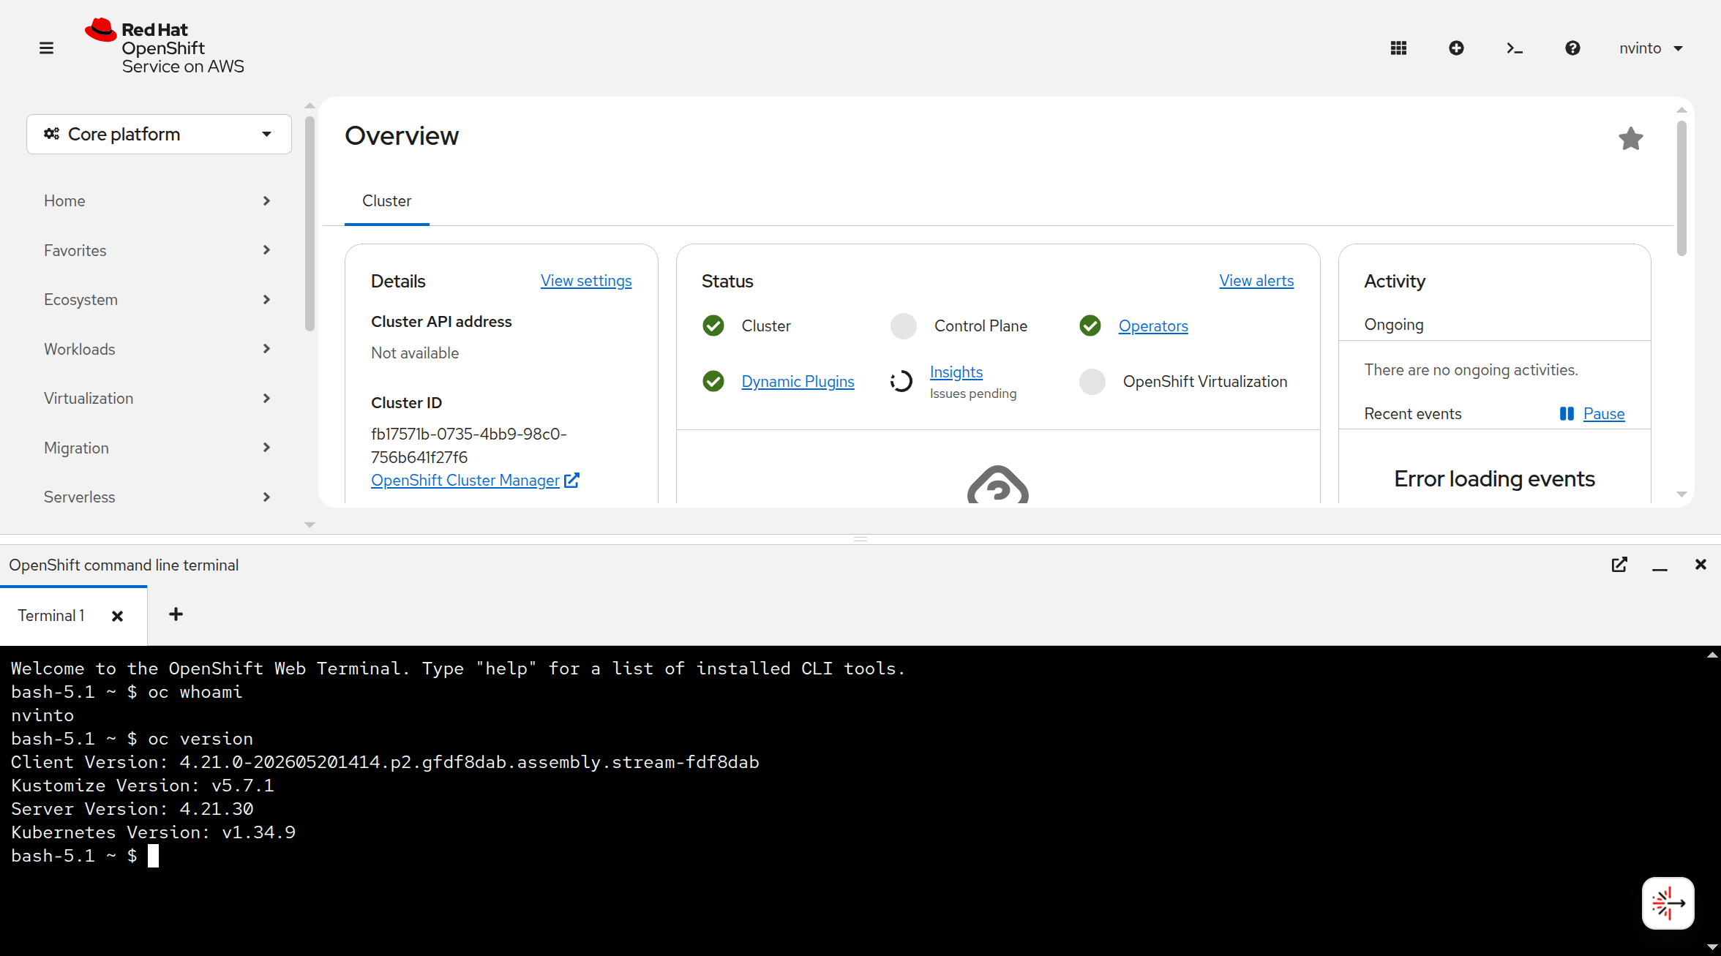Open the nvinto user menu
The image size is (1721, 956).
tap(1651, 48)
